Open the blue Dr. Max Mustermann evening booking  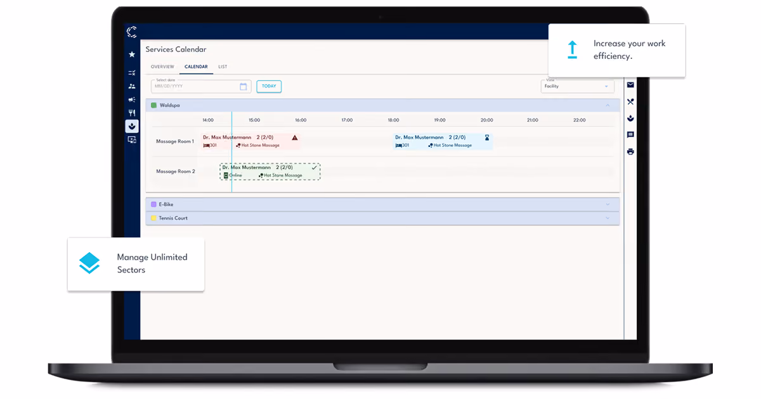click(443, 141)
